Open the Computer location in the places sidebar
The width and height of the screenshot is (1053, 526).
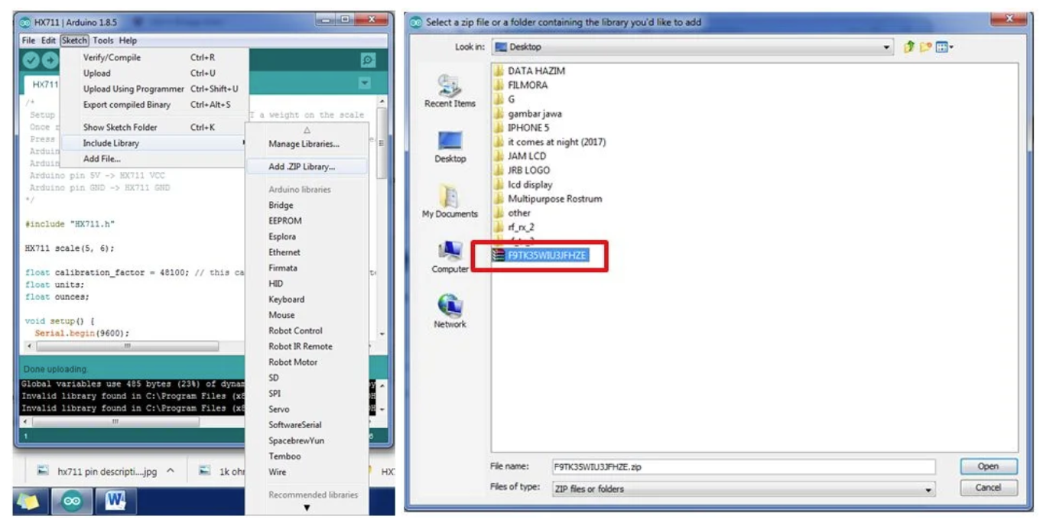tap(450, 257)
